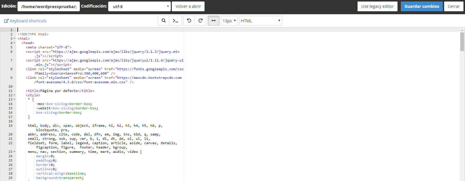Click the Cerrar button
The height and width of the screenshot is (181, 465).
(454, 6)
